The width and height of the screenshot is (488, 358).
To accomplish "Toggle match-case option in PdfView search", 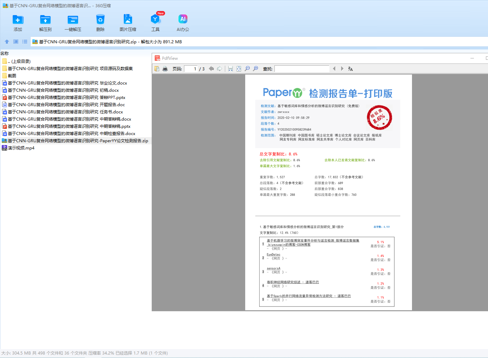I will (350, 69).
